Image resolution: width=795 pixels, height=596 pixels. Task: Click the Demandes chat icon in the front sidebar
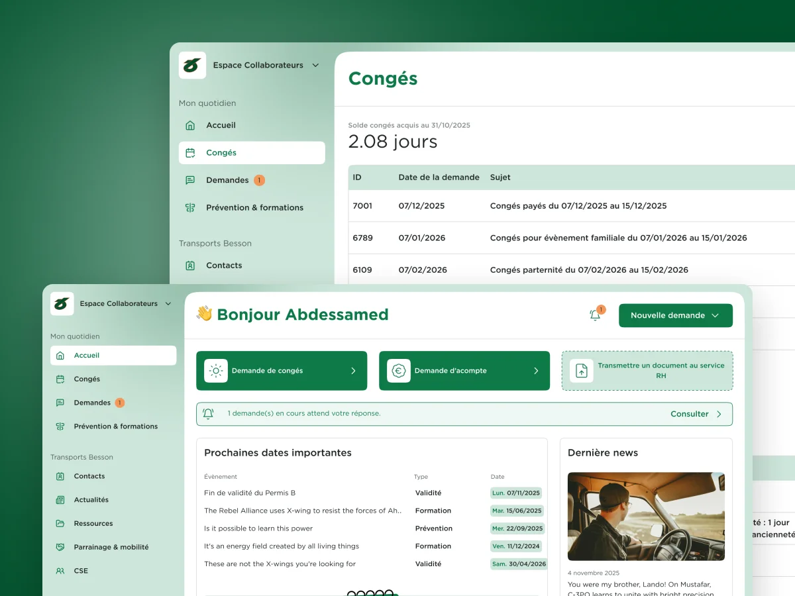pos(60,403)
